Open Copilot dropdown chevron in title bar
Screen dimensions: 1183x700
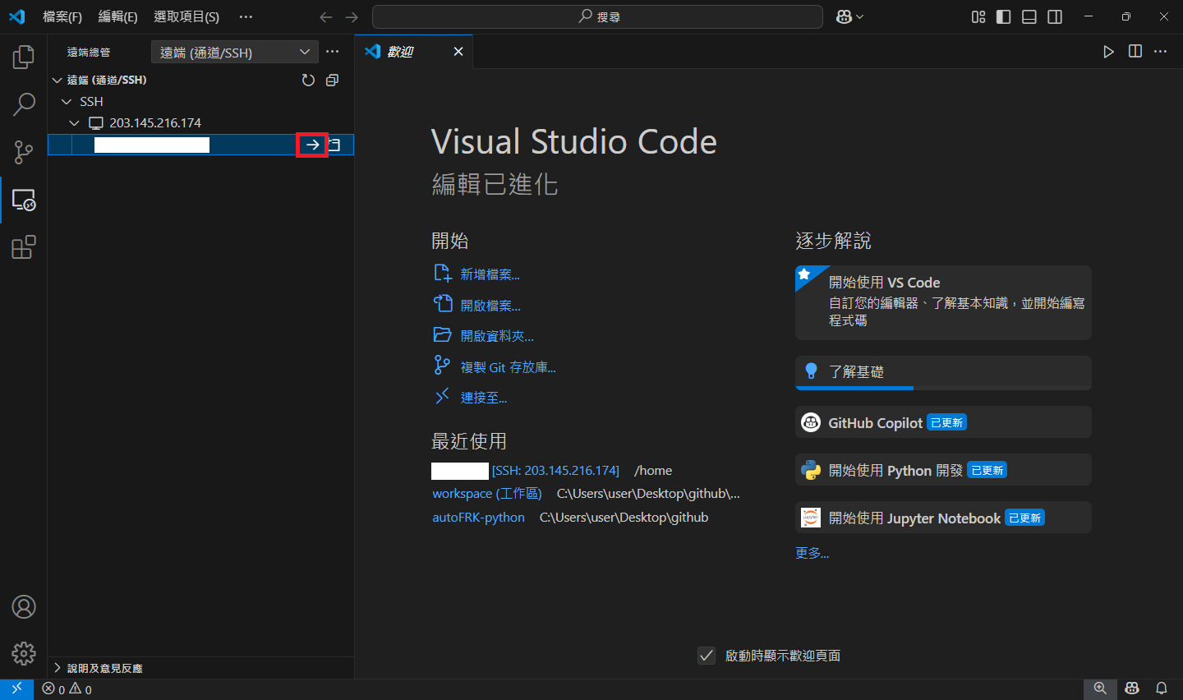(x=860, y=16)
